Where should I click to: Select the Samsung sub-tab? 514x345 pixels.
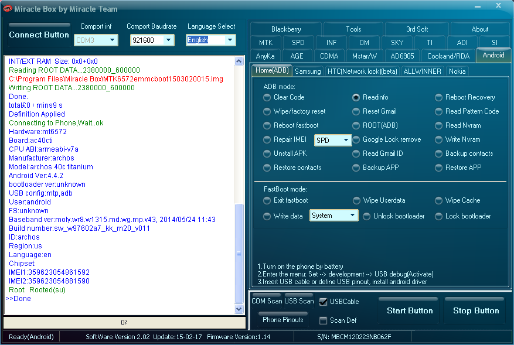[308, 71]
